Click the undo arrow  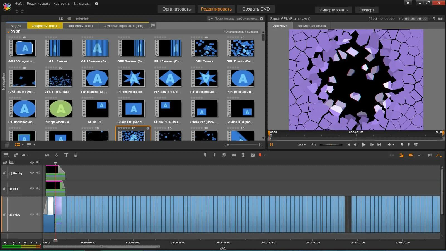click(x=17, y=11)
